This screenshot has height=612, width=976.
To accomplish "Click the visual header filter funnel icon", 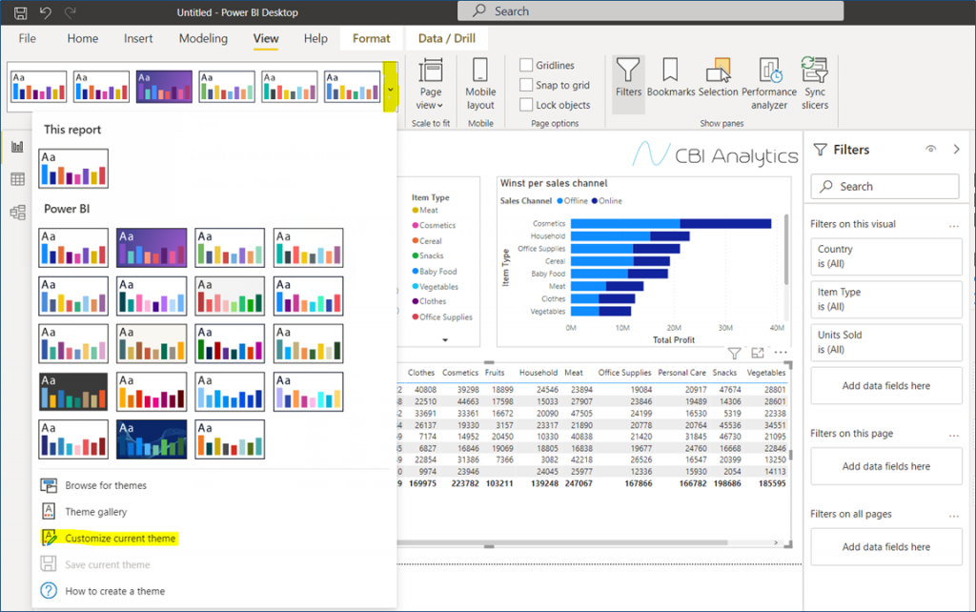I will pyautogui.click(x=735, y=353).
